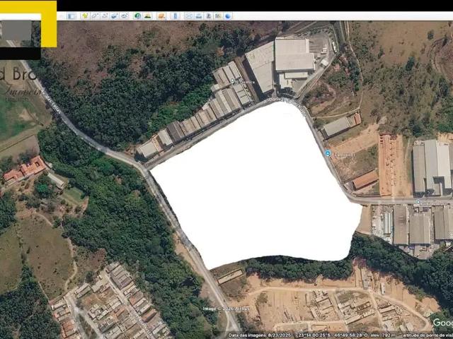453x339 pixels.
Task: Click the small thumbnail in yellow frame
Action: coord(16,30)
